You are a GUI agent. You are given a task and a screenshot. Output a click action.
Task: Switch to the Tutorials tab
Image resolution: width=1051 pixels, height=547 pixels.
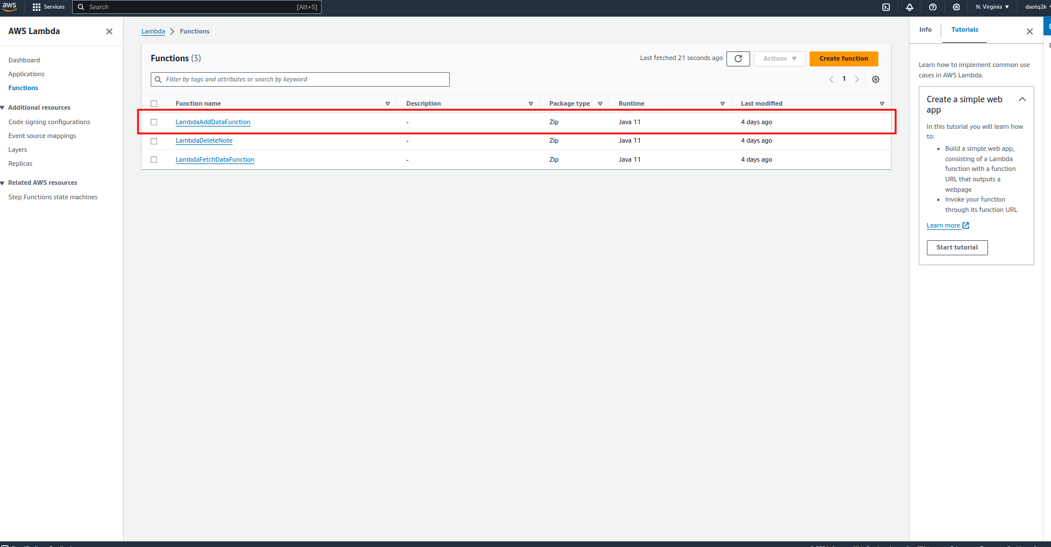[x=964, y=29]
